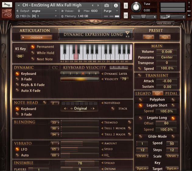Adjust the stereo pan L-R slider
Image resolution: width=192 pixels, height=171 pixels.
(143, 17)
